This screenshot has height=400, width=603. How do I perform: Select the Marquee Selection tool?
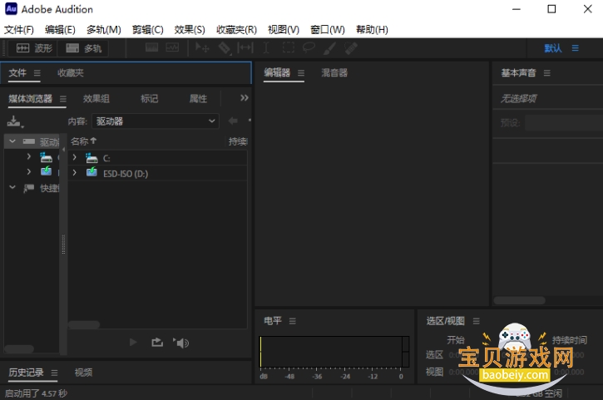(x=288, y=47)
